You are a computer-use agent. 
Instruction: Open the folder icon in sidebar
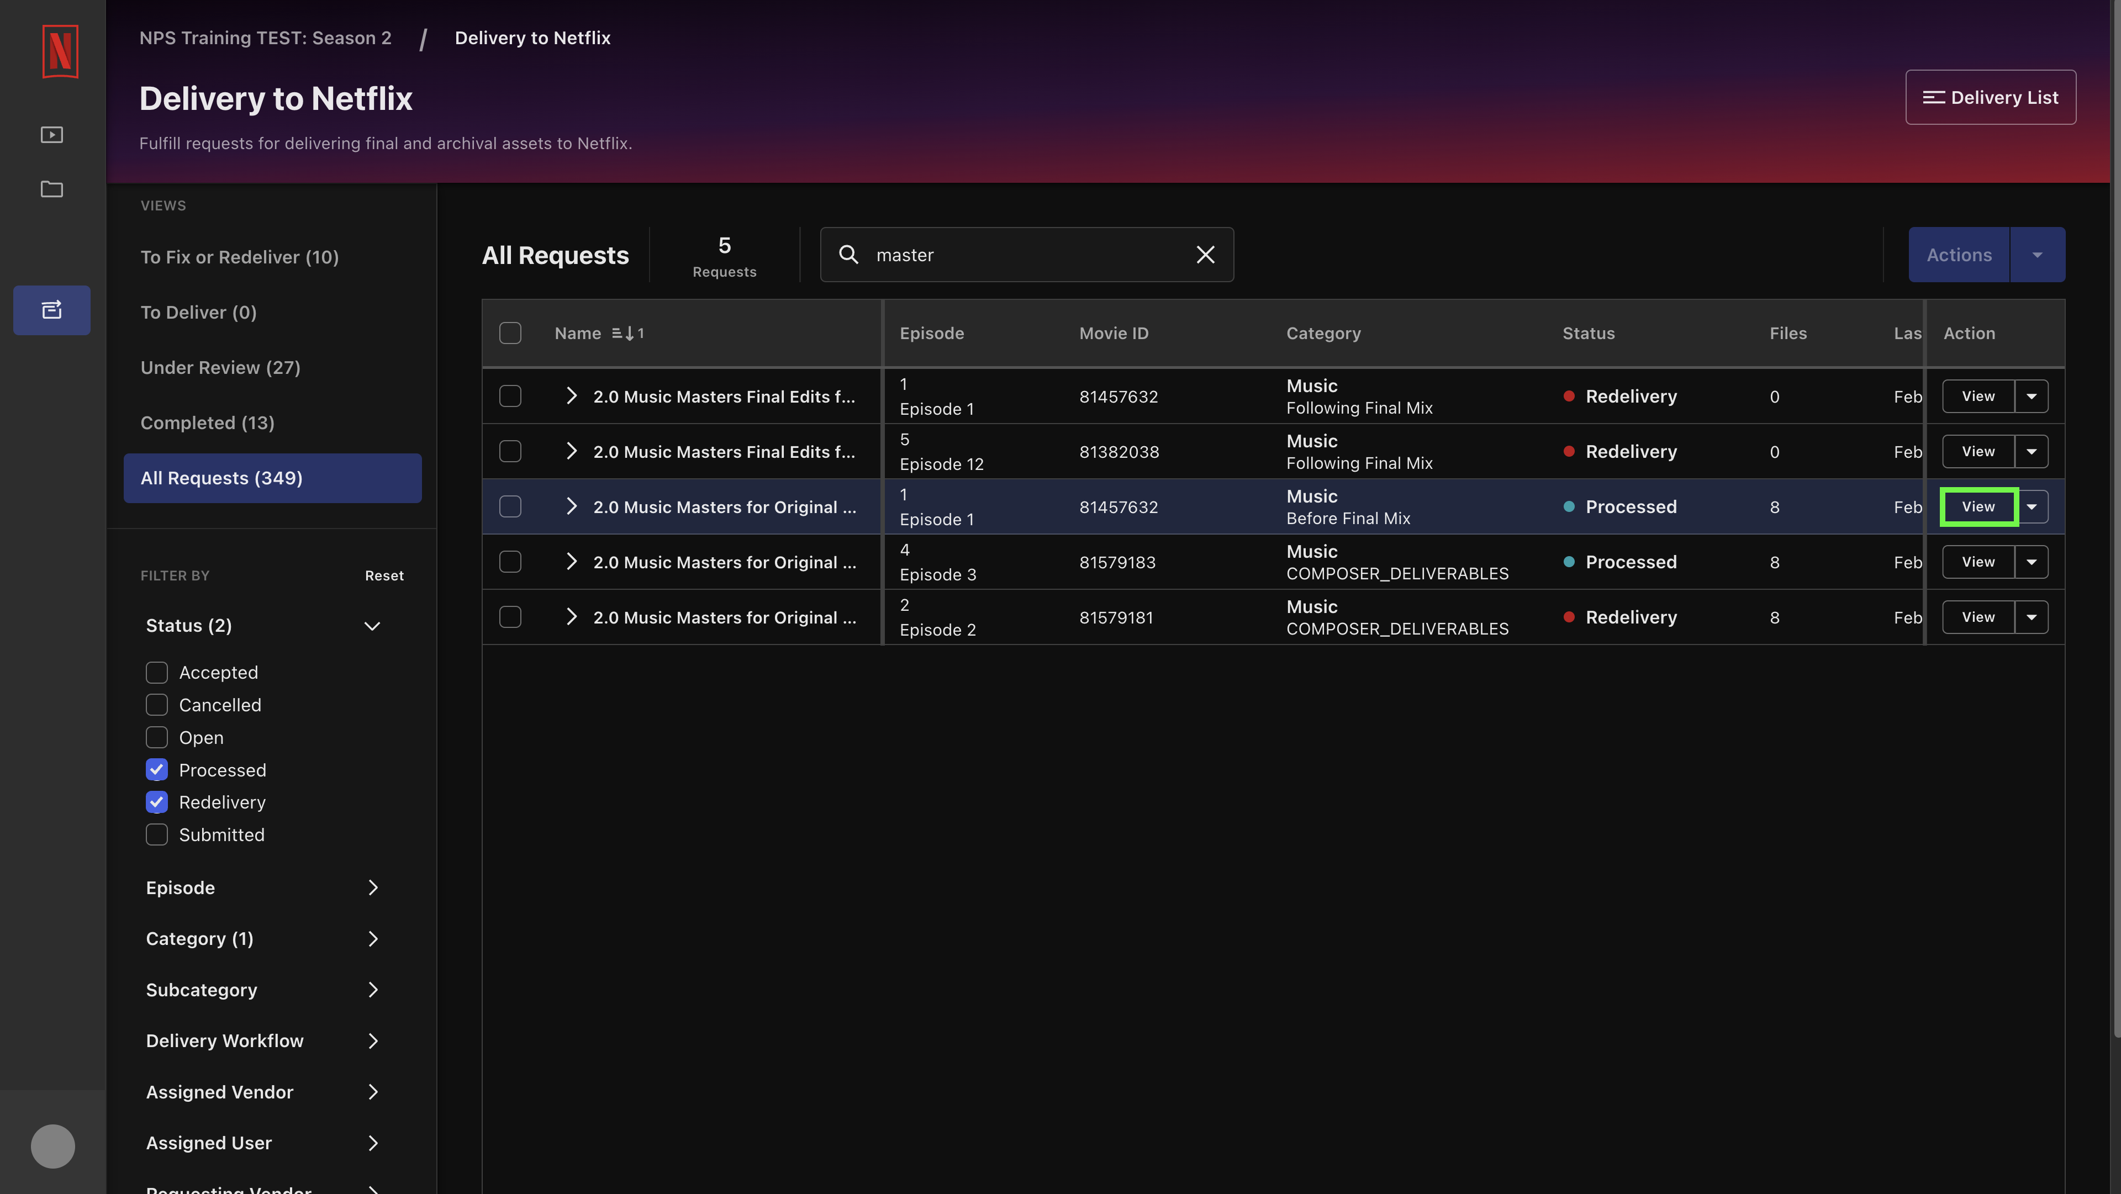[x=52, y=188]
